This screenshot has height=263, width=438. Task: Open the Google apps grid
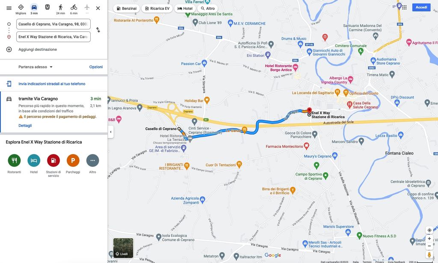pyautogui.click(x=404, y=7)
